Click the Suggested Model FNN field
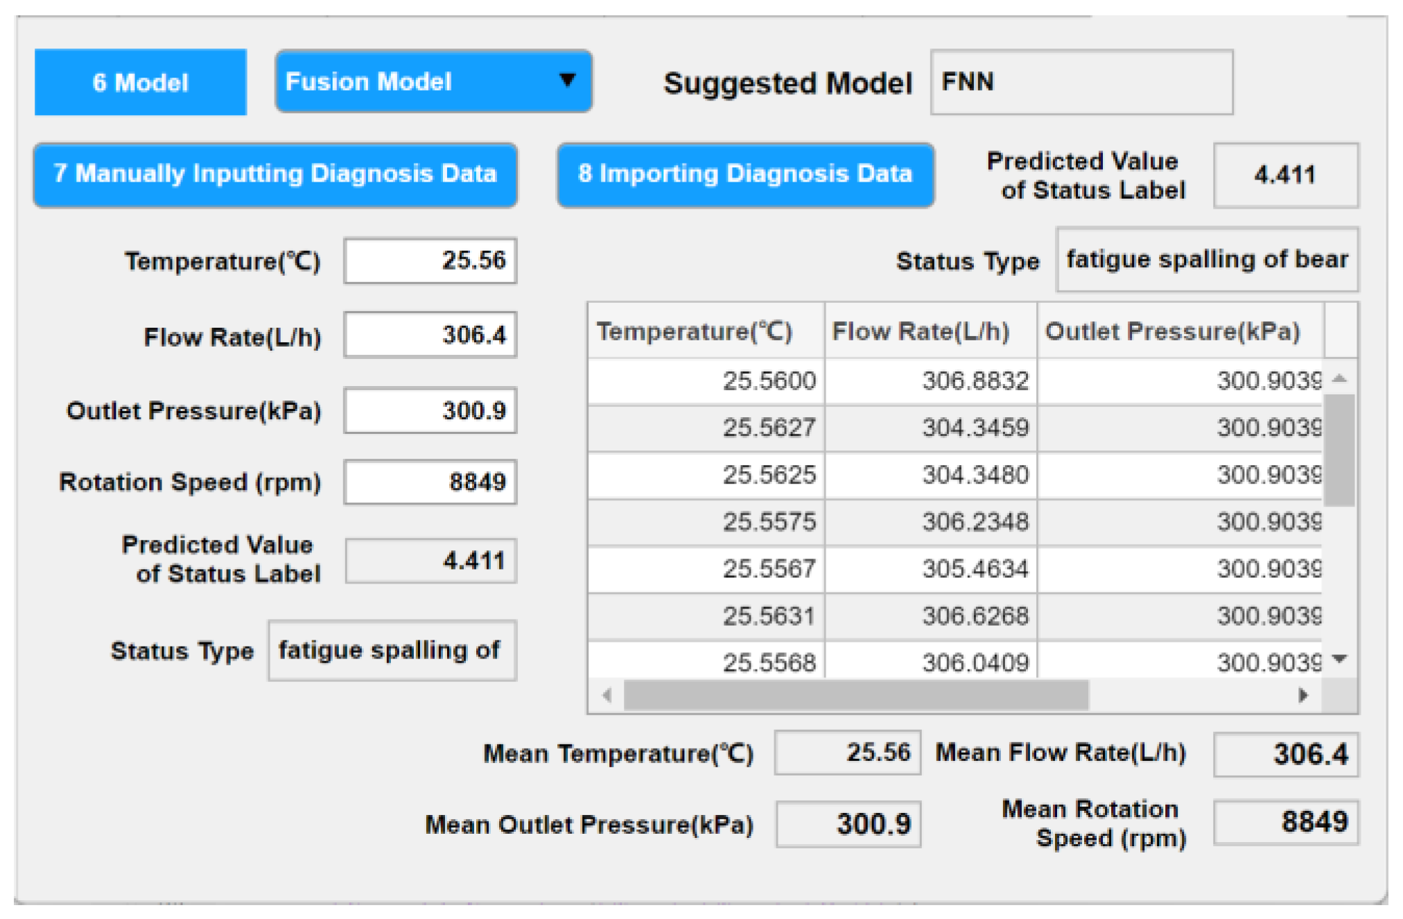The width and height of the screenshot is (1403, 919). pos(1081,82)
